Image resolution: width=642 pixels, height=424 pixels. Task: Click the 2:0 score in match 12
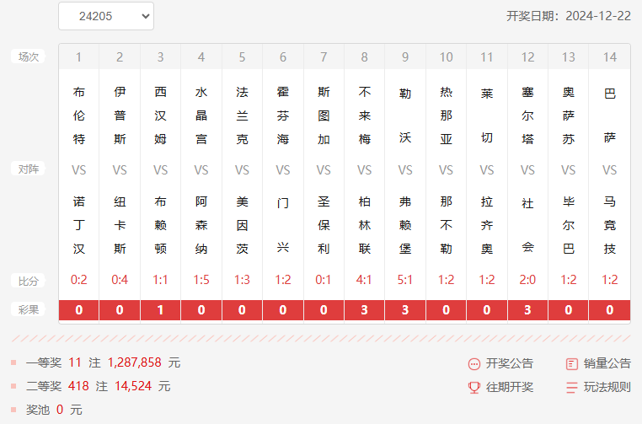pos(527,280)
